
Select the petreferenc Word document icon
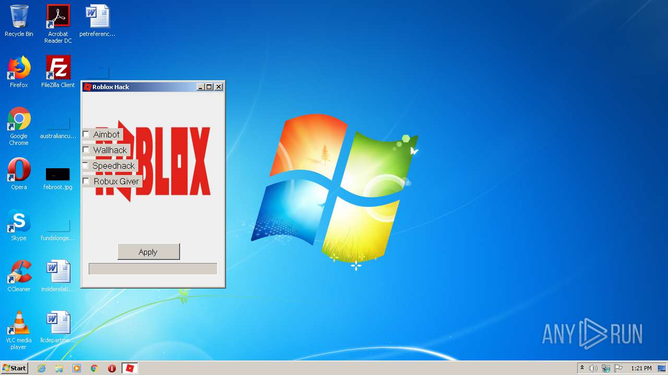(x=98, y=21)
